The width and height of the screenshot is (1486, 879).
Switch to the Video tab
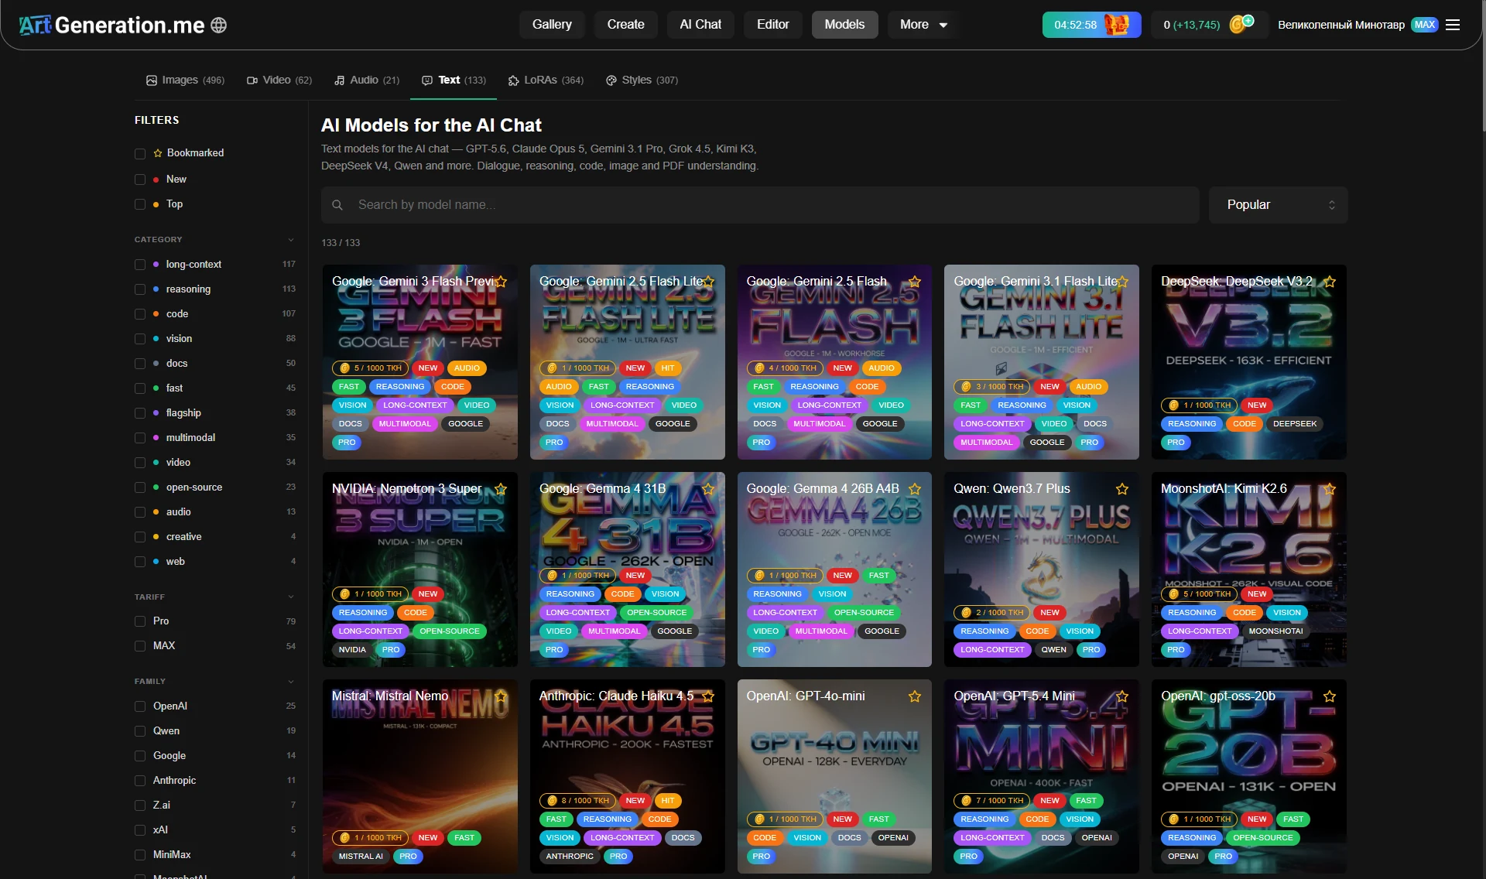click(279, 80)
